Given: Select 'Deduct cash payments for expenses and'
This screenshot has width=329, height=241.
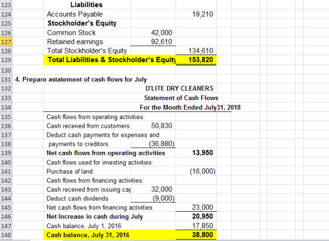Looking at the screenshot, I should click(103, 135).
